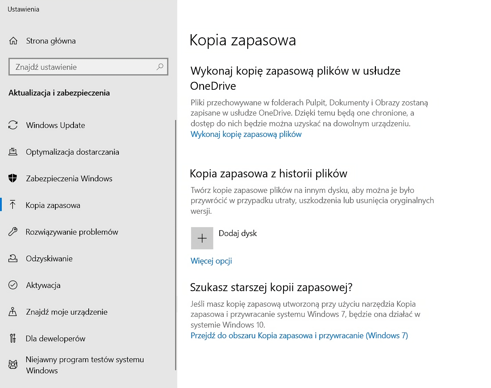Open the Strona główna home icon

point(14,41)
